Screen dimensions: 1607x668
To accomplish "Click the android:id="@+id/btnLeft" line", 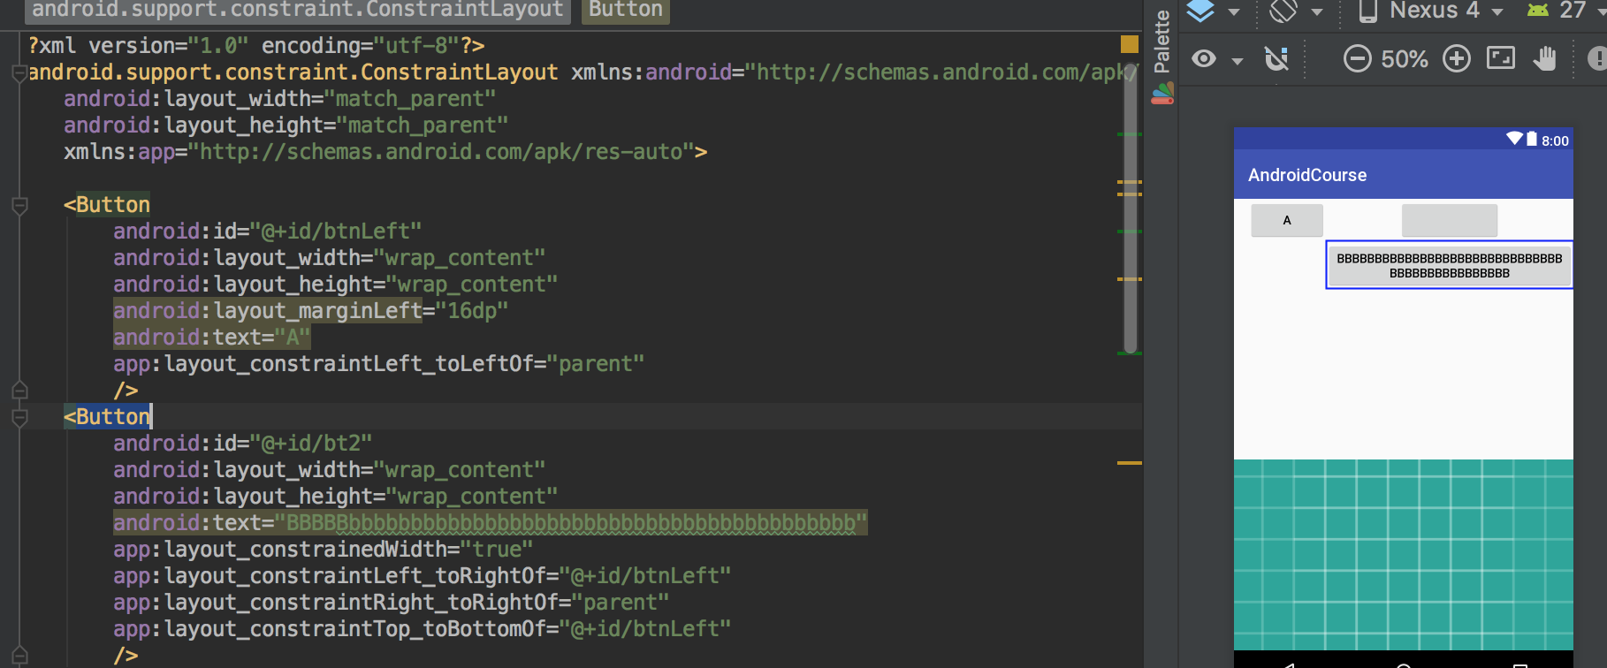I will (x=267, y=232).
